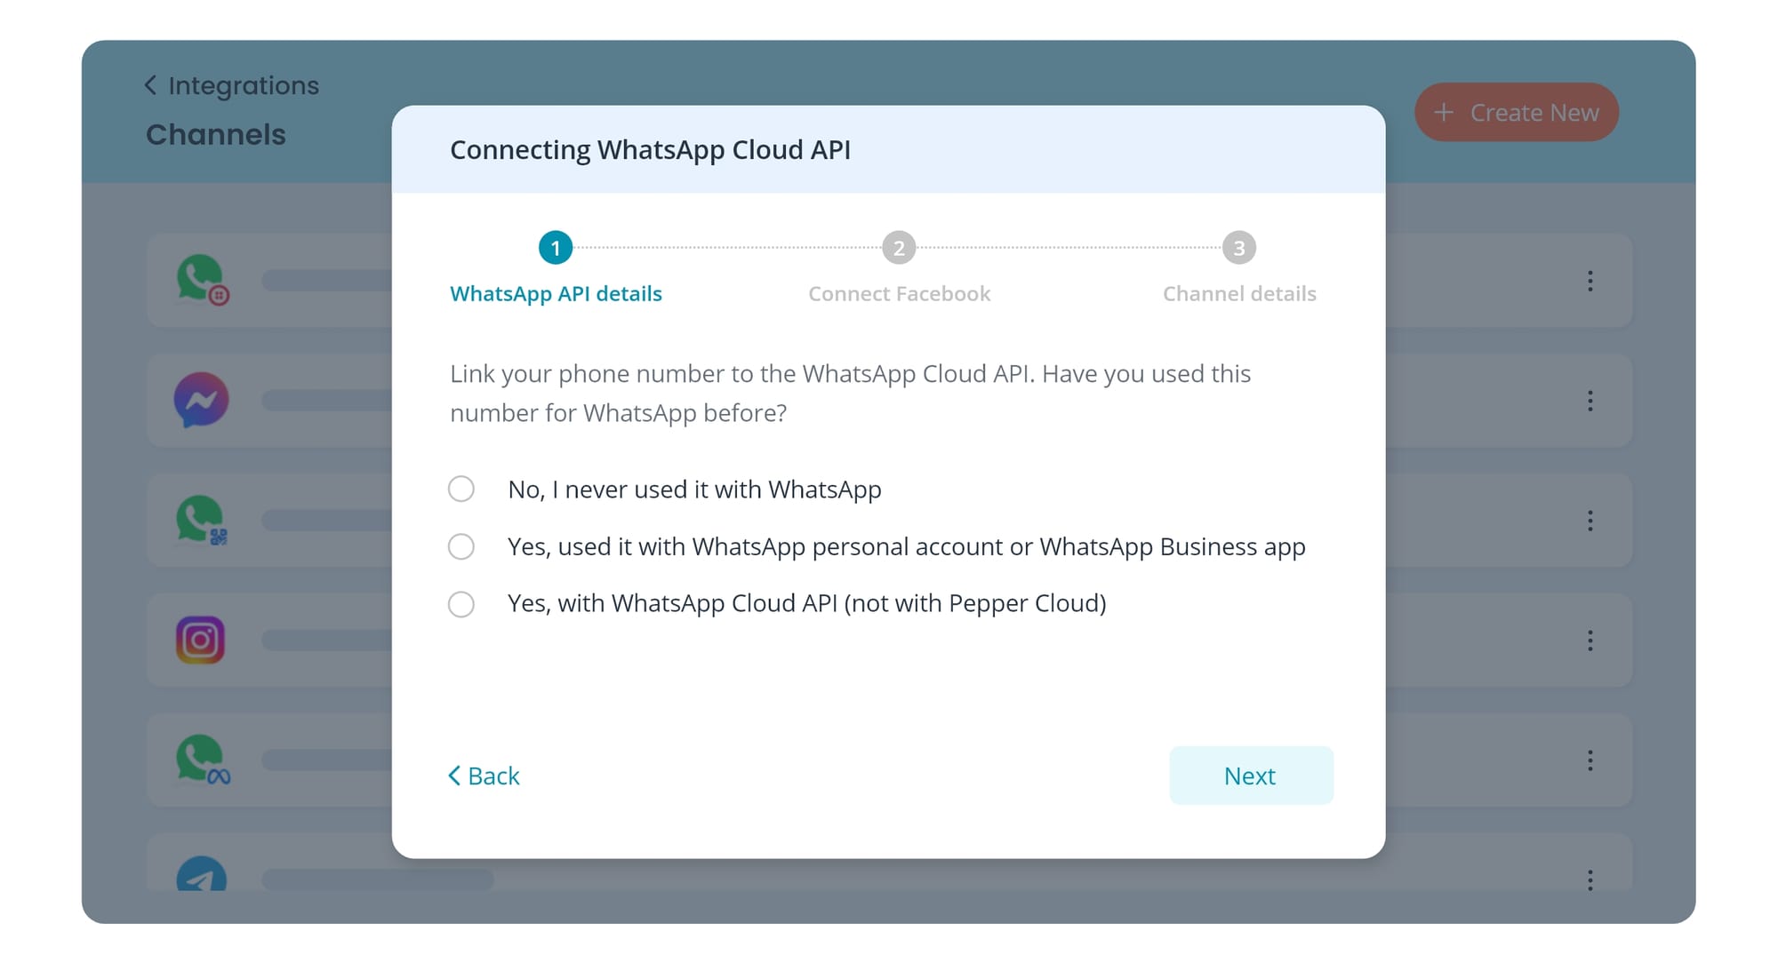Go to step 2 Connect Facebook
The width and height of the screenshot is (1778, 963).
point(899,248)
